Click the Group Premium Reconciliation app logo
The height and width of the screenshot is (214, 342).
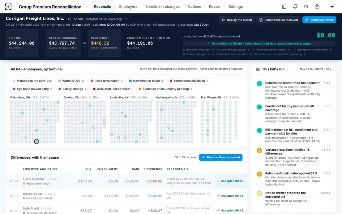[x=8, y=7]
